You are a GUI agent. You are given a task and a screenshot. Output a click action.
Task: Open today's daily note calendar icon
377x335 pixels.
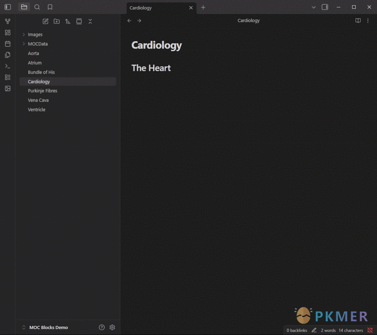8,44
